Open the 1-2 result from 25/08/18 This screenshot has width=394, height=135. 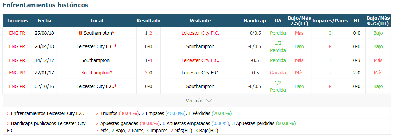[x=148, y=33]
